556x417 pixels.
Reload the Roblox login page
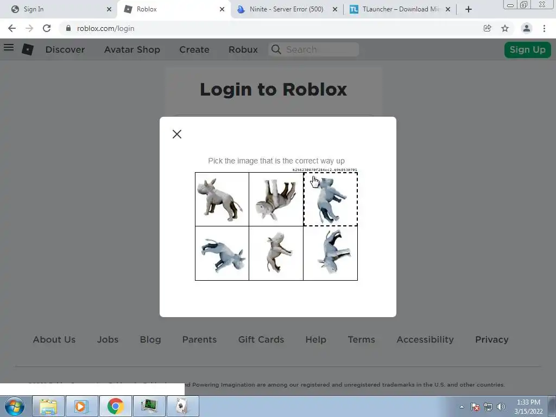[47, 28]
